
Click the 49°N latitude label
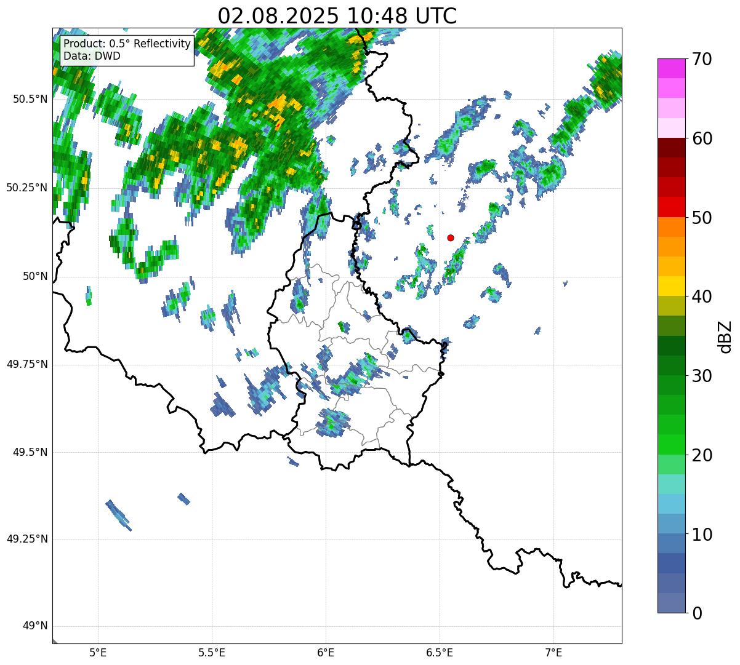35,626
